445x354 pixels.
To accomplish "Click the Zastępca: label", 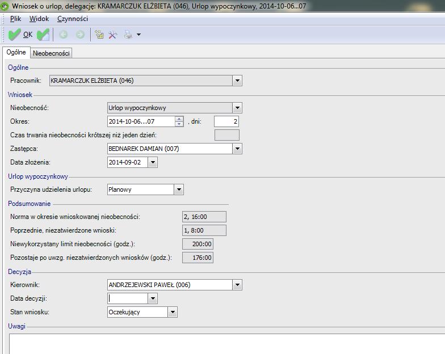I will tap(24, 149).
